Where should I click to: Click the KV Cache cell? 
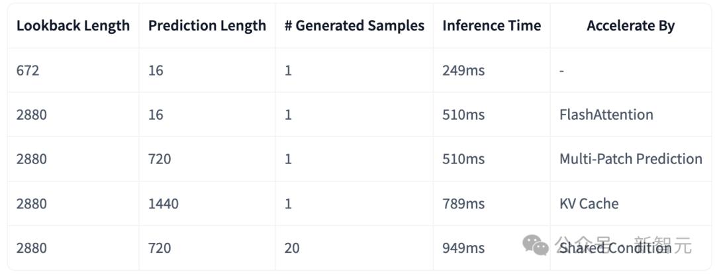[x=589, y=203]
